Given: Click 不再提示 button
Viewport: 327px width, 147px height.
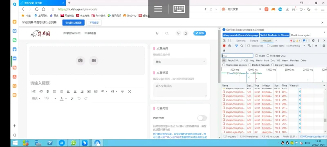Looking at the screenshot, I should [94, 22].
